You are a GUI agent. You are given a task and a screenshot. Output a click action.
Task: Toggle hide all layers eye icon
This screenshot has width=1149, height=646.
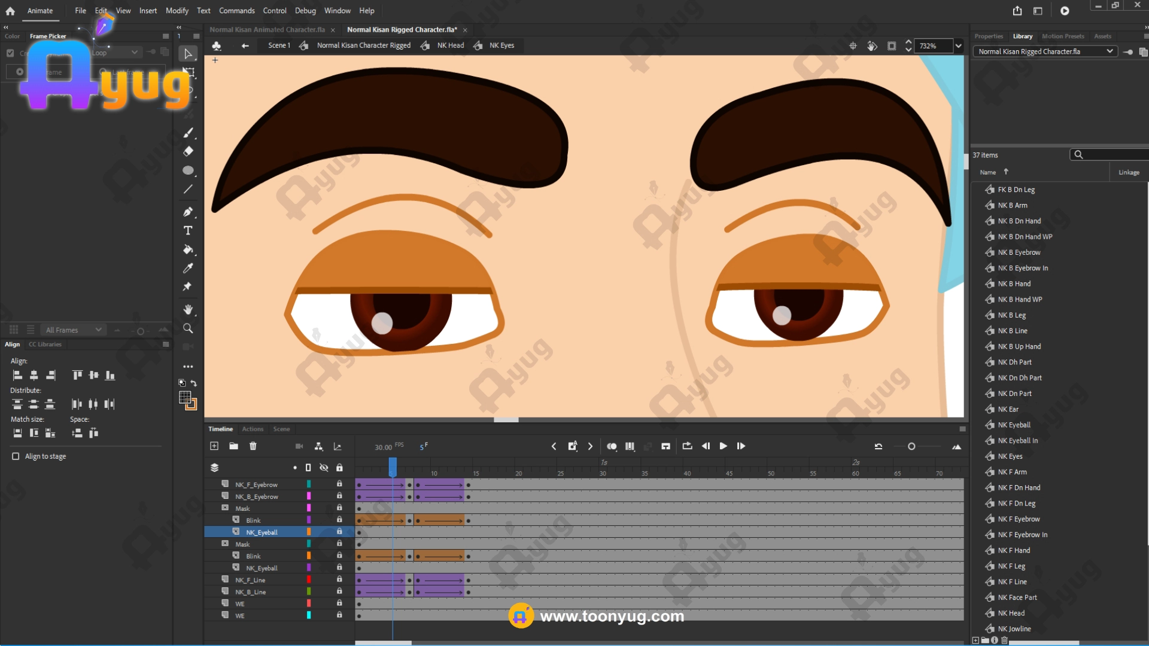coord(324,468)
